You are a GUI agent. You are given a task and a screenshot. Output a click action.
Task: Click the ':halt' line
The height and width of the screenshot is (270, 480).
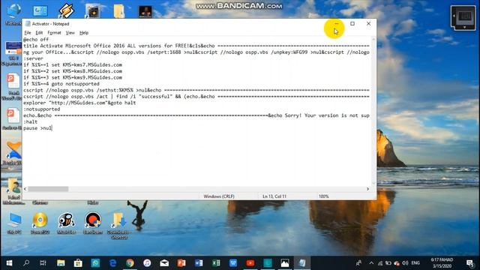click(31, 121)
